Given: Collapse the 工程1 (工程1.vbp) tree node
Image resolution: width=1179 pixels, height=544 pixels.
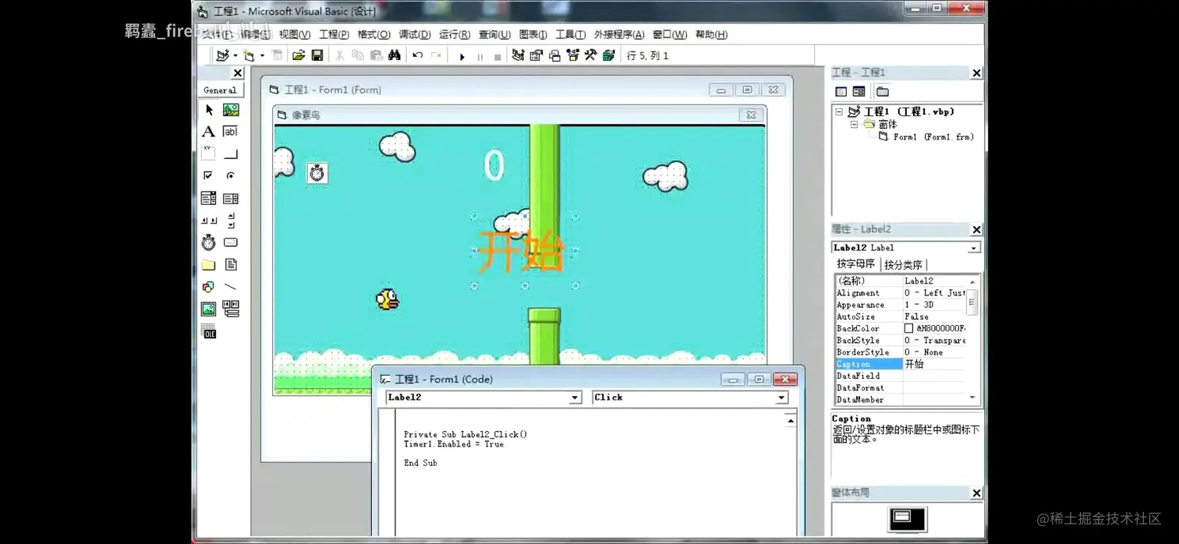Looking at the screenshot, I should [x=840, y=111].
